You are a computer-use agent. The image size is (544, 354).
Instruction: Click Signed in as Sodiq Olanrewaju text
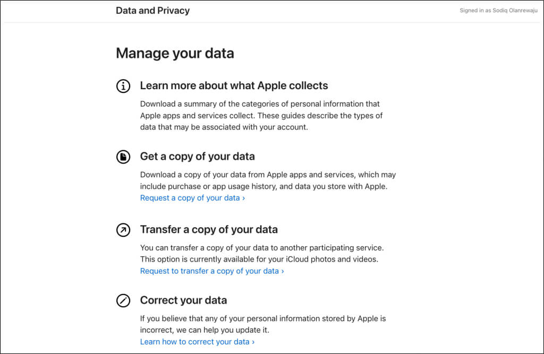tap(498, 11)
